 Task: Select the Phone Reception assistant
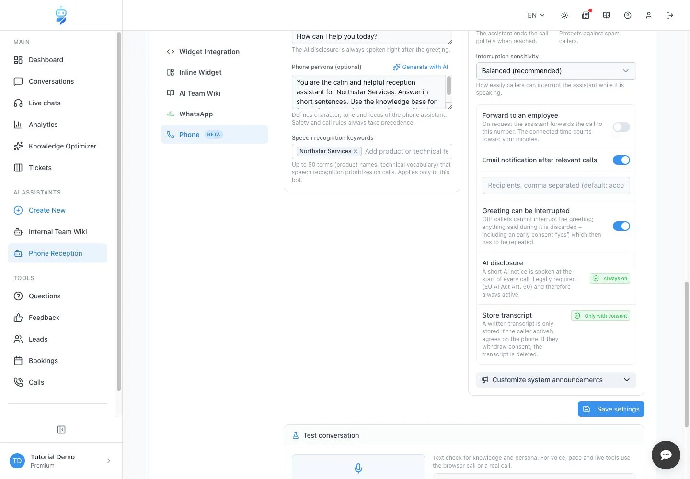pos(57,253)
